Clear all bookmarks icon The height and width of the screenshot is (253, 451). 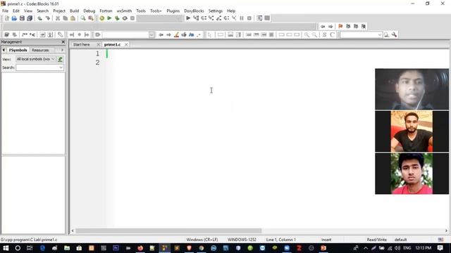364,26
